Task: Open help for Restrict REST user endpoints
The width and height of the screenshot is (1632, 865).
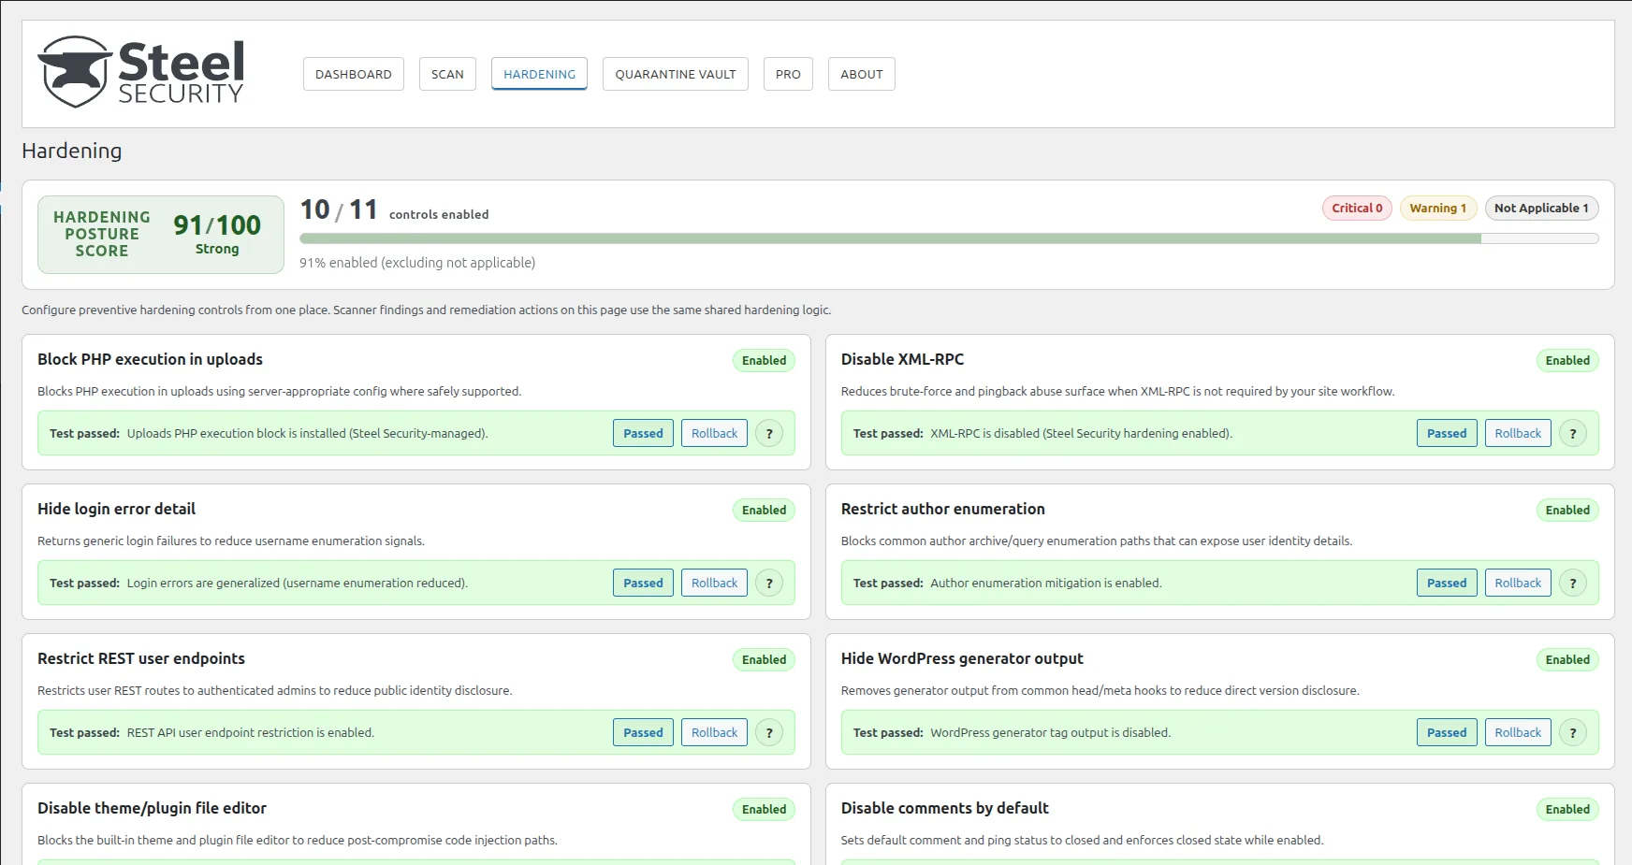Action: [x=769, y=732]
